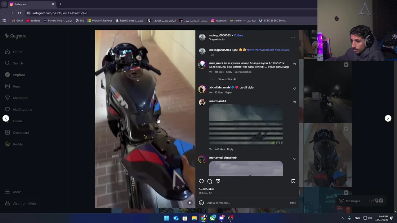Go to the next post arrow

388,118
